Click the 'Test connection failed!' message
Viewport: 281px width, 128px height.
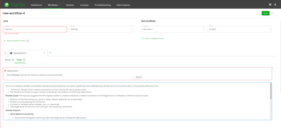pyautogui.click(x=11, y=34)
